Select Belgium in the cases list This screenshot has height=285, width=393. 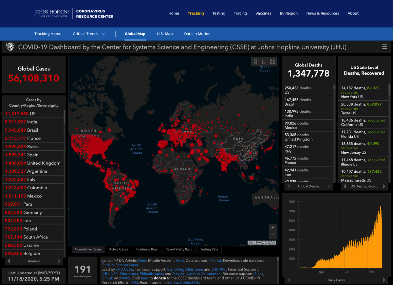[x=34, y=253]
